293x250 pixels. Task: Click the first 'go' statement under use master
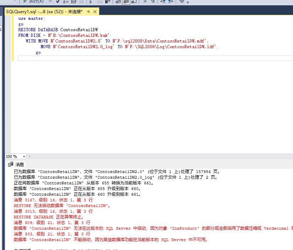(x=21, y=24)
